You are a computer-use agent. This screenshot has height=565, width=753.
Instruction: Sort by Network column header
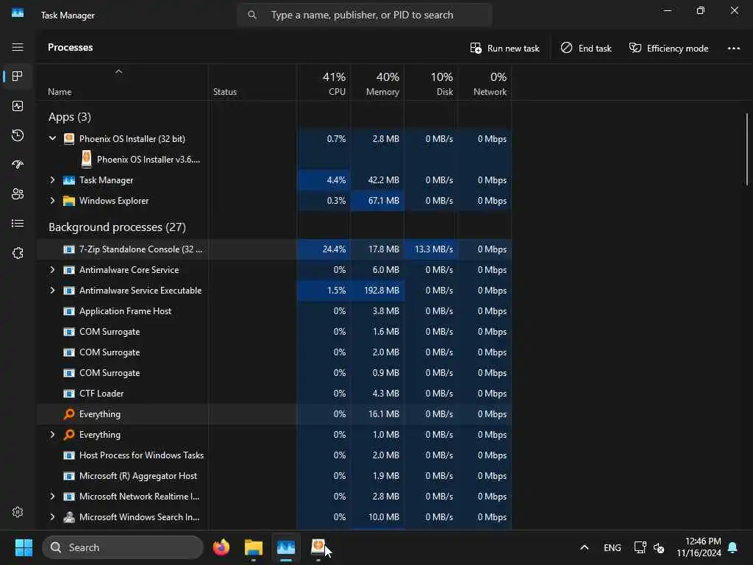[x=485, y=82]
